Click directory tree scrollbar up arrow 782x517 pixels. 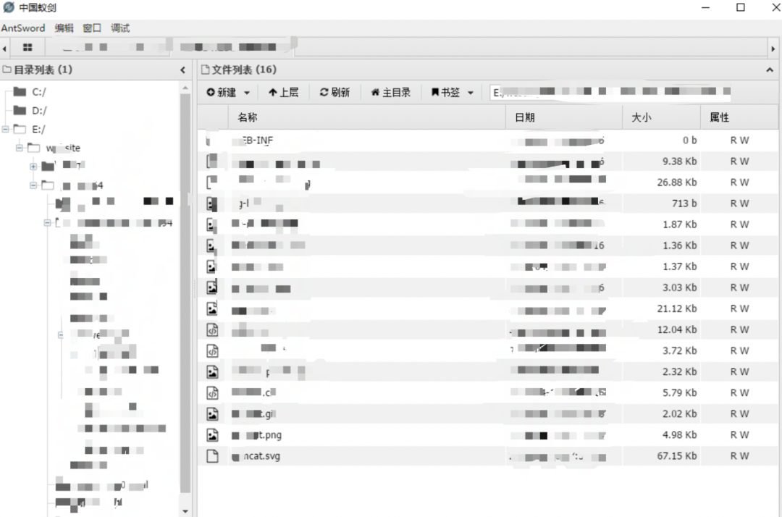pos(185,88)
